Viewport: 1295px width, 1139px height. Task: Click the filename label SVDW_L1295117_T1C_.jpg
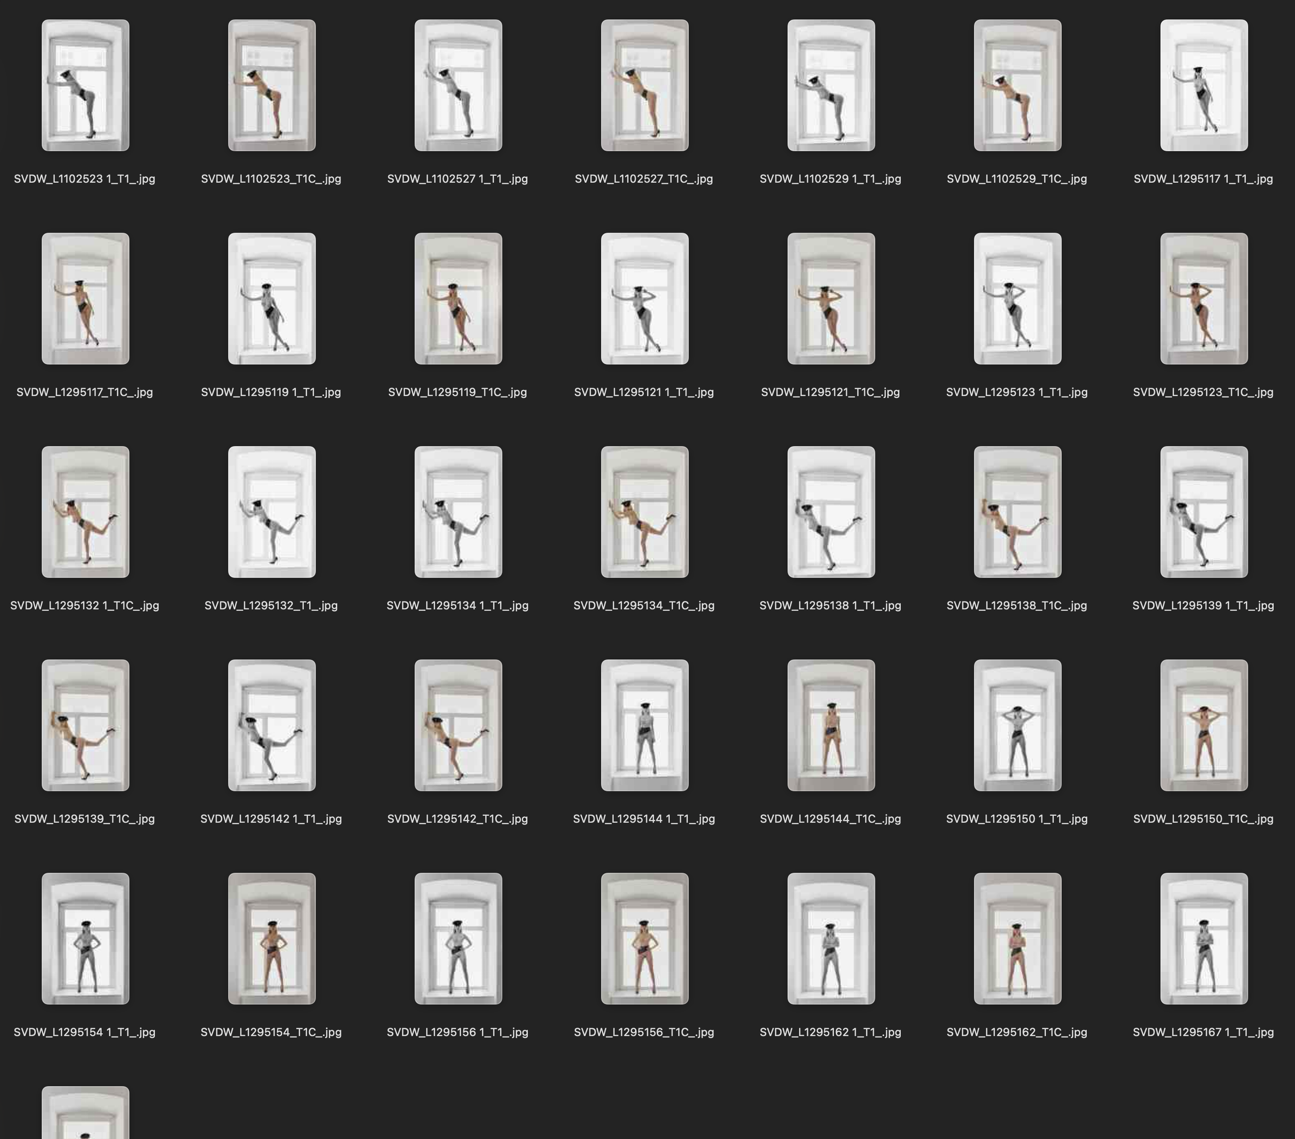tap(85, 392)
